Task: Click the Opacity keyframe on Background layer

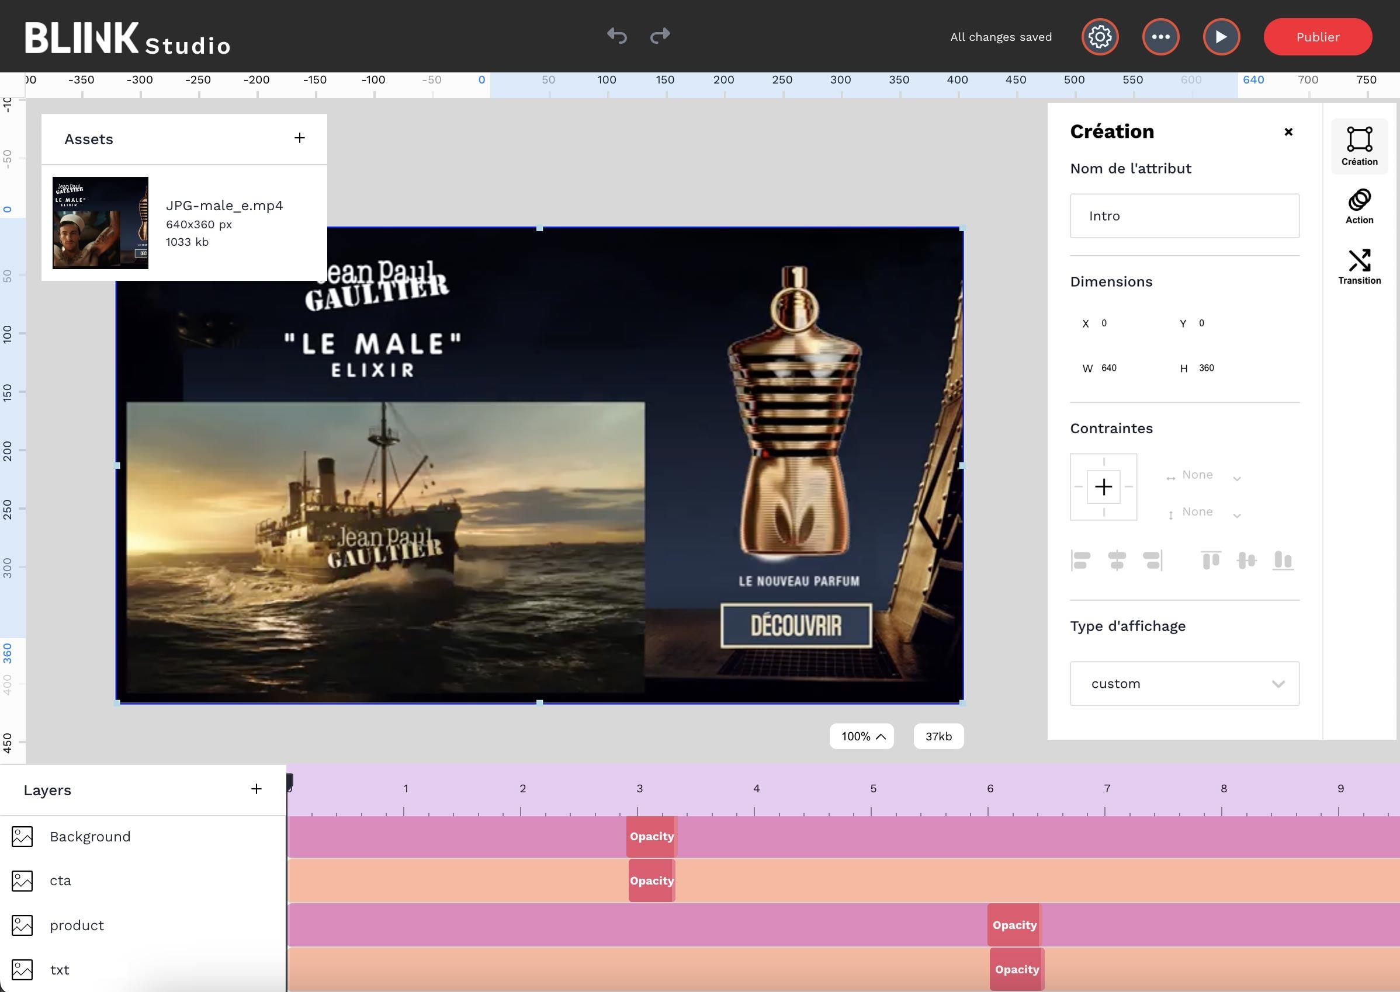Action: (x=651, y=836)
